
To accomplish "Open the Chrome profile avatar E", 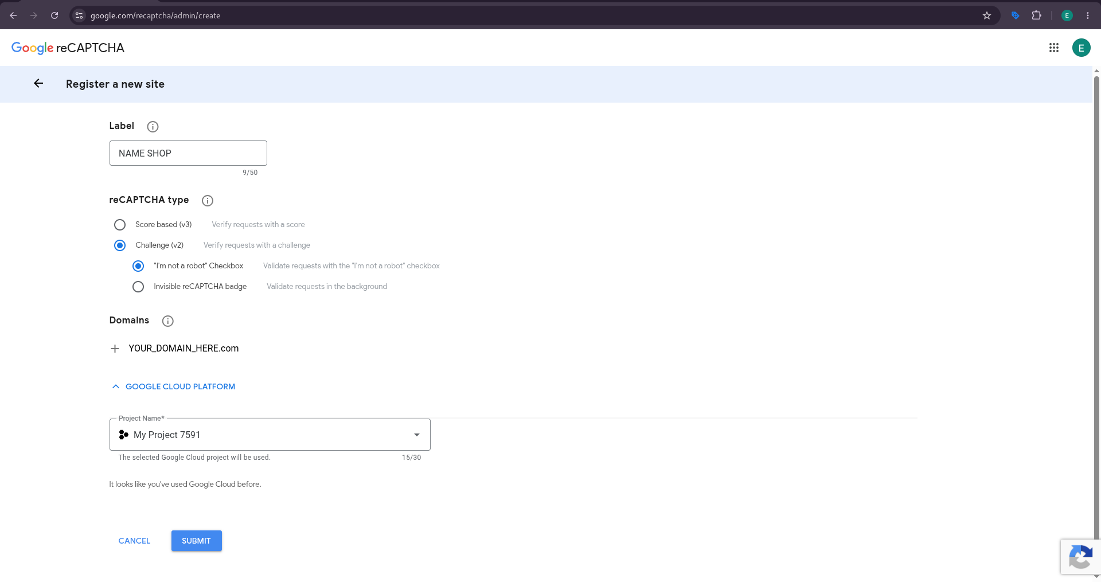I will click(1067, 15).
